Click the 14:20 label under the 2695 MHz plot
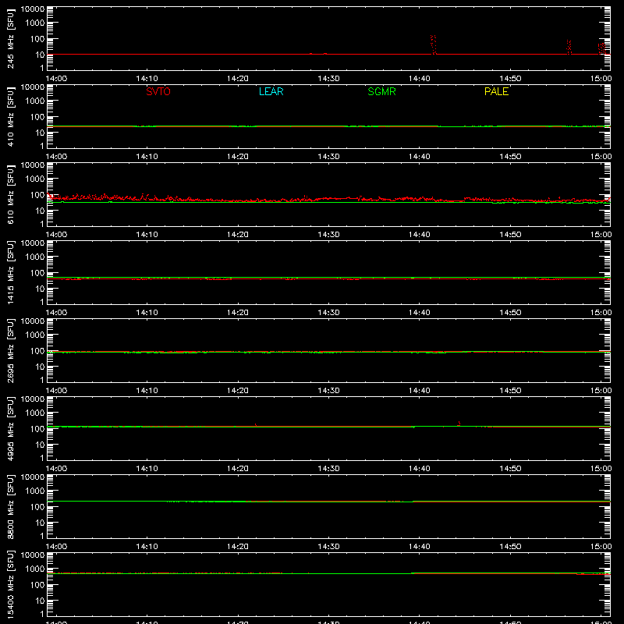 [x=238, y=391]
